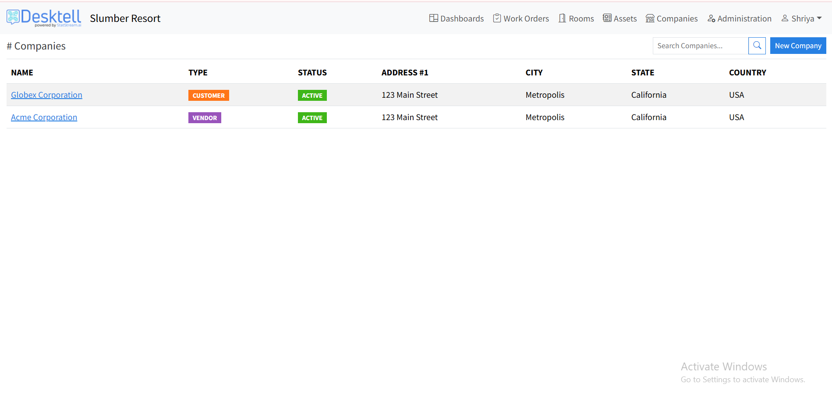The width and height of the screenshot is (832, 405).
Task: Go to the Administration menu
Action: tap(744, 18)
